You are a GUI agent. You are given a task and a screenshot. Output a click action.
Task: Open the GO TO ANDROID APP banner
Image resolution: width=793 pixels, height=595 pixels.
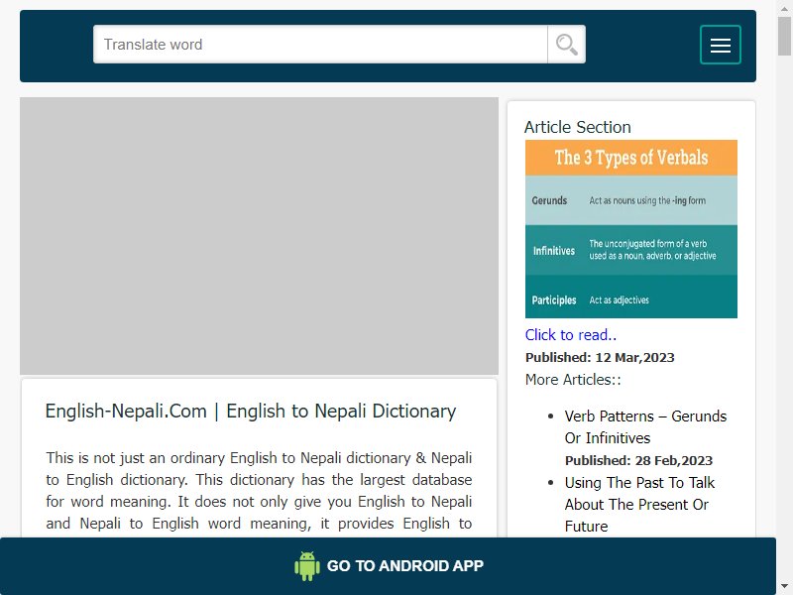click(388, 565)
